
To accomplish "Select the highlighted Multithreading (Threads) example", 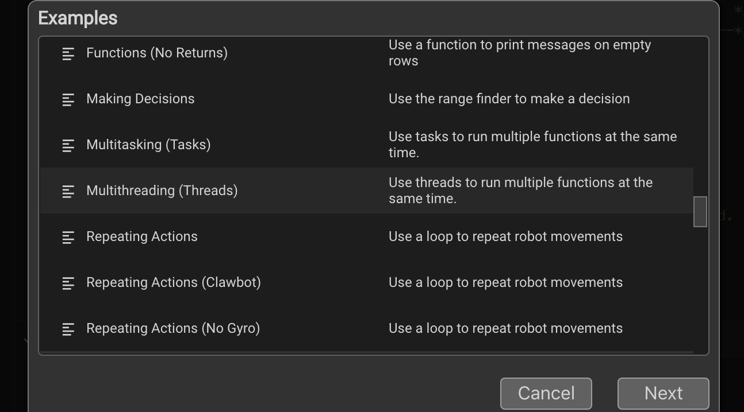I will pos(162,191).
